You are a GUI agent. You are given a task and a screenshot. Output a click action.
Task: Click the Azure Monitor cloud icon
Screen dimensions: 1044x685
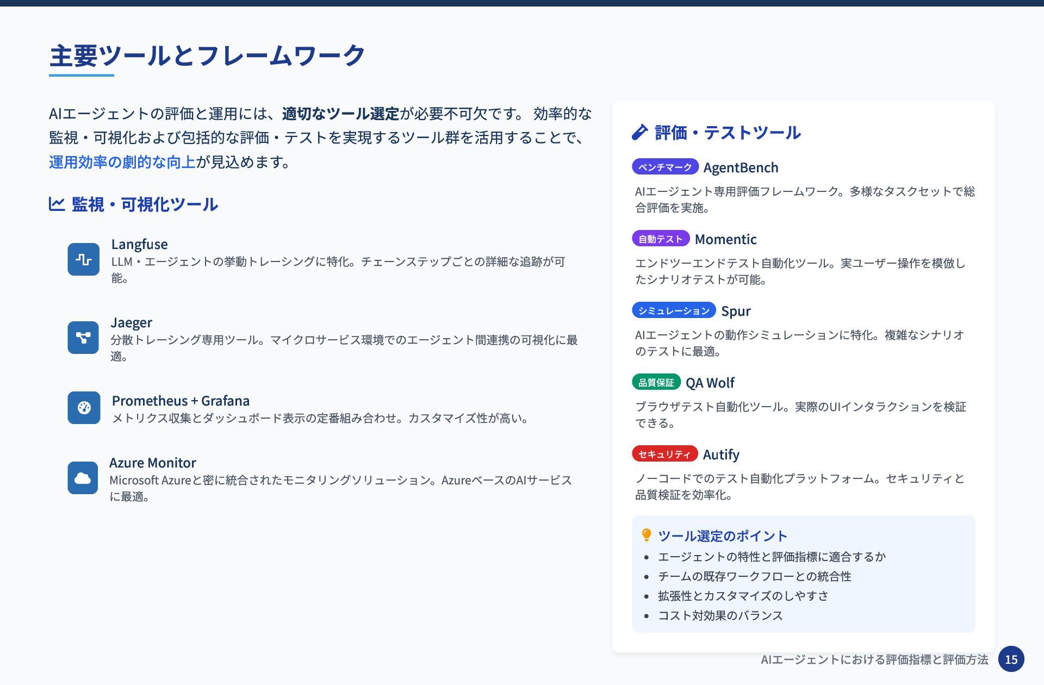(x=83, y=478)
